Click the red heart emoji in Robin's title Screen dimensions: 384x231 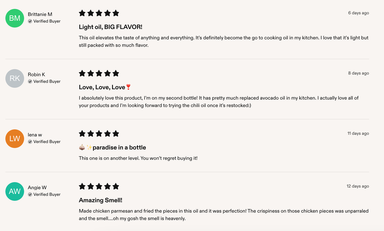pos(129,87)
